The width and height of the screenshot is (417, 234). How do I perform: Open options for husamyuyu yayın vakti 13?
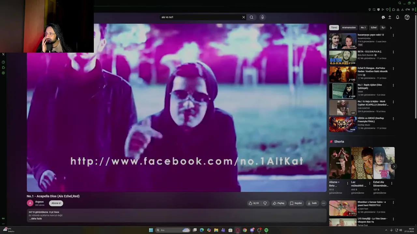(x=393, y=35)
